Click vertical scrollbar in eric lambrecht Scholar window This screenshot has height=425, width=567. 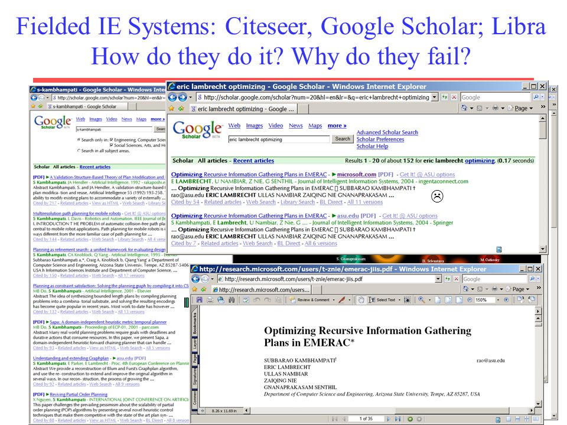[x=542, y=183]
